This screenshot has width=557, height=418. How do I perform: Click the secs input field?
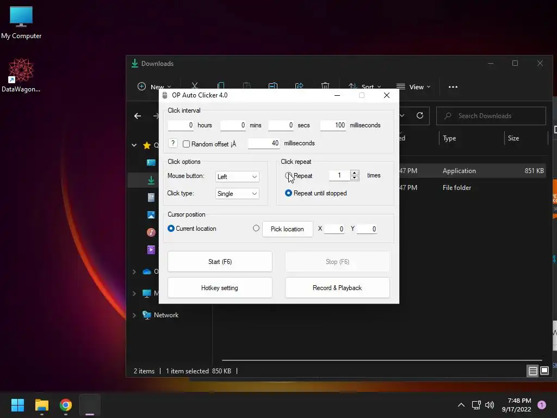tap(281, 125)
